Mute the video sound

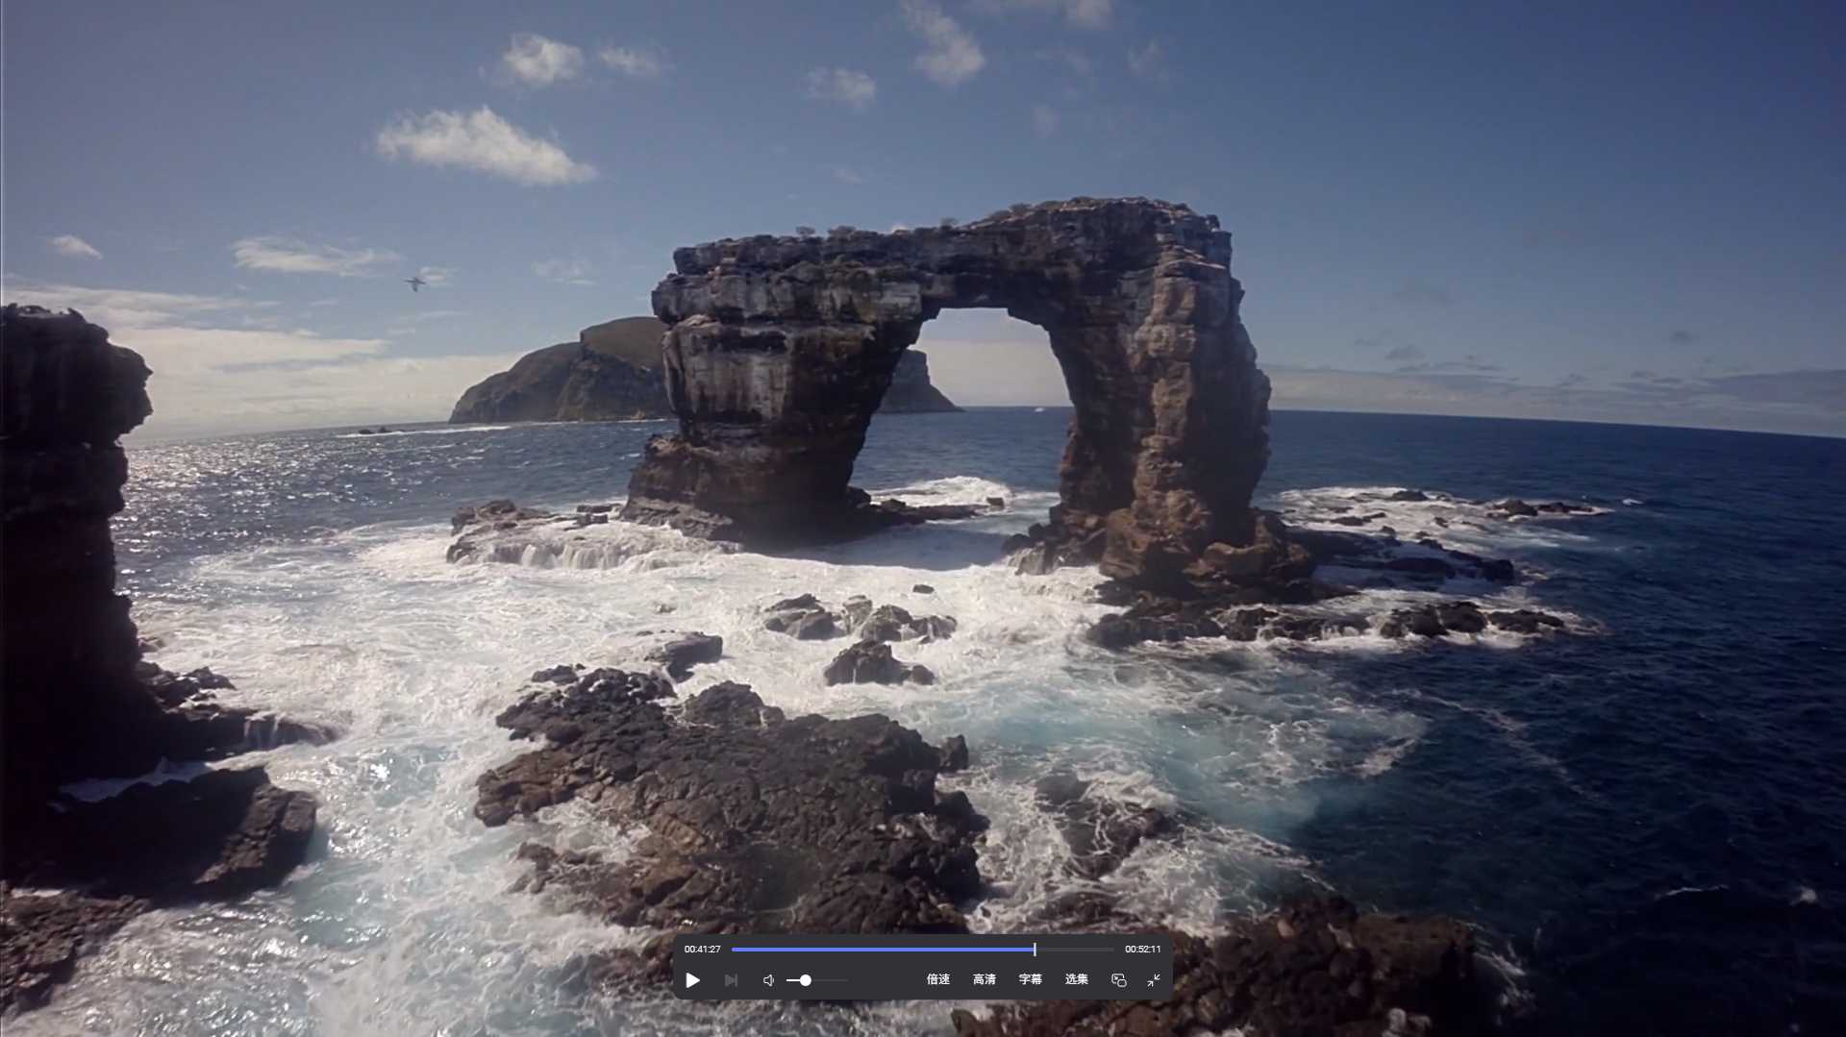(x=768, y=980)
